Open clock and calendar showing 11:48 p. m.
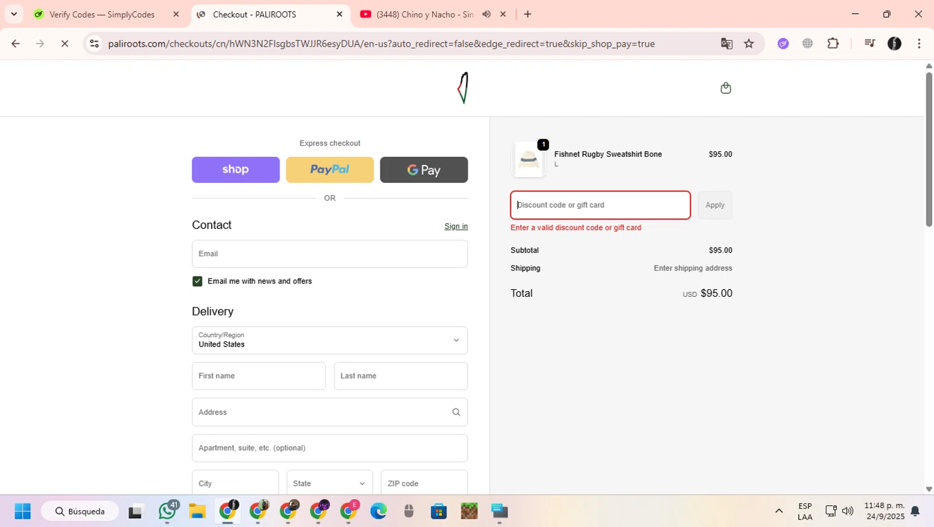This screenshot has width=934, height=527. pos(884,511)
